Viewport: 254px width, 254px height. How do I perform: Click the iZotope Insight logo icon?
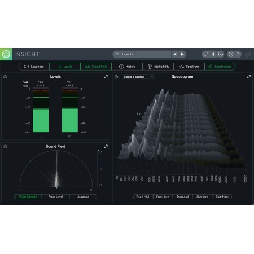click(6, 54)
